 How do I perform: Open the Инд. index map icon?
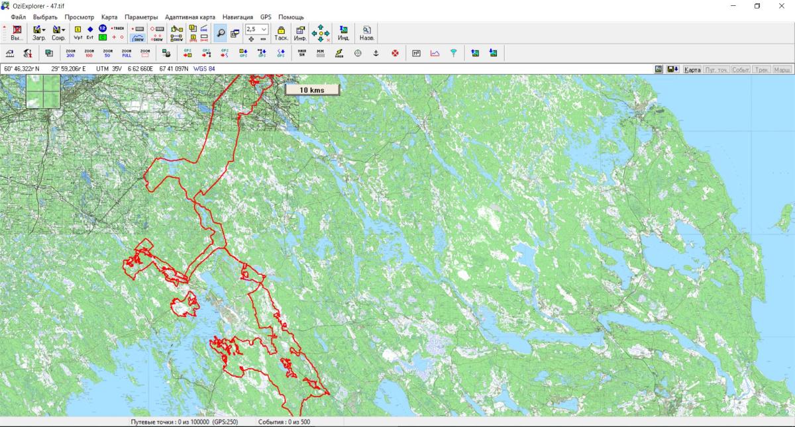[343, 33]
